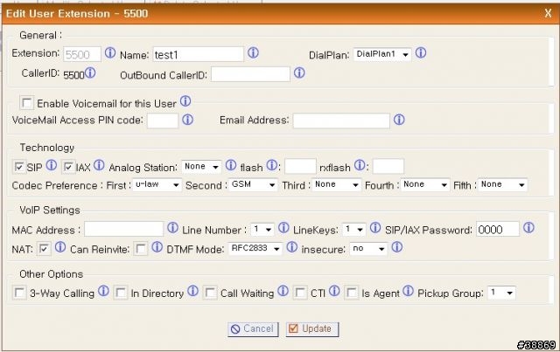Enable the 3-Way Calling checkbox
560x352 pixels.
19,293
